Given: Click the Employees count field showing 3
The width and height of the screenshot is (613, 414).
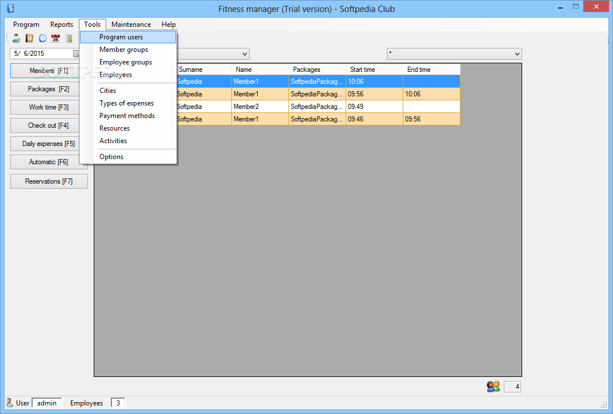Looking at the screenshot, I should (118, 403).
